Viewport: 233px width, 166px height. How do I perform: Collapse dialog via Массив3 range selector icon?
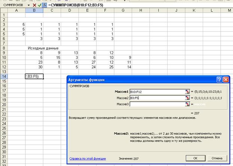[187, 104]
